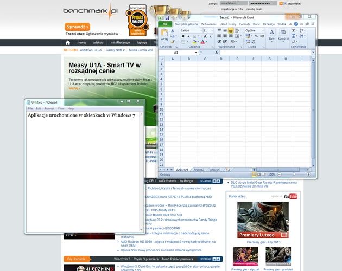Click the home icon in benchmark.pl navigation
The height and width of the screenshot is (271, 342).
coord(68,43)
